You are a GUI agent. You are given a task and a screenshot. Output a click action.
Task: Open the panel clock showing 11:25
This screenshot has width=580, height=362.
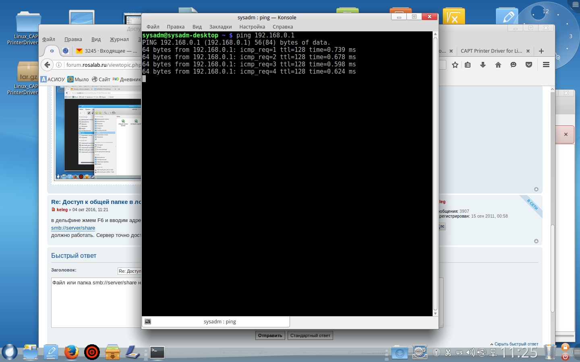pos(519,353)
